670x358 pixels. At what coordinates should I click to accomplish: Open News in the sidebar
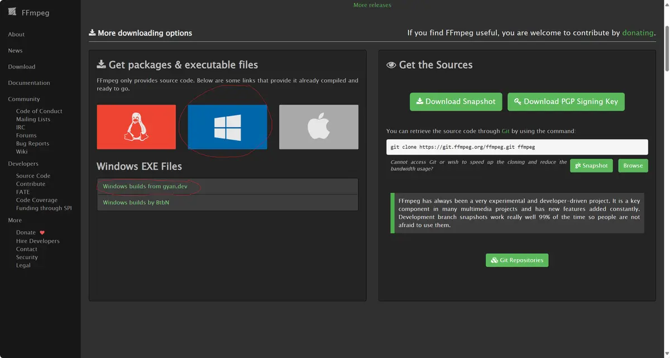(15, 51)
